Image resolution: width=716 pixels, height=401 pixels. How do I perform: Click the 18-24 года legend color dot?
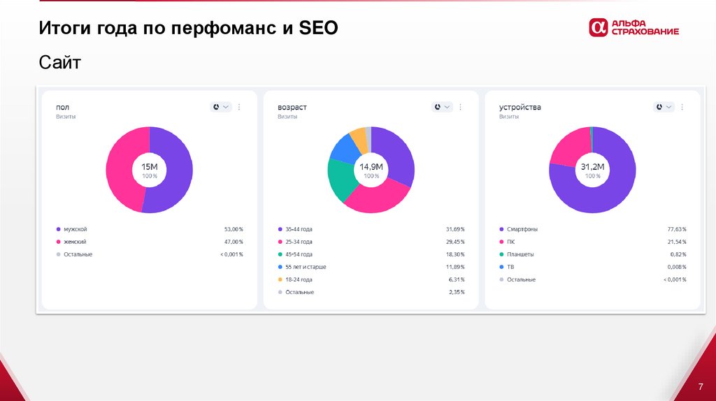click(280, 279)
